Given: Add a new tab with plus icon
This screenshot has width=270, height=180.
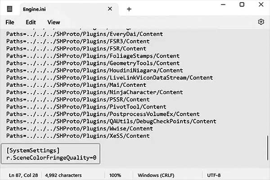Looking at the screenshot, I should 129,9.
